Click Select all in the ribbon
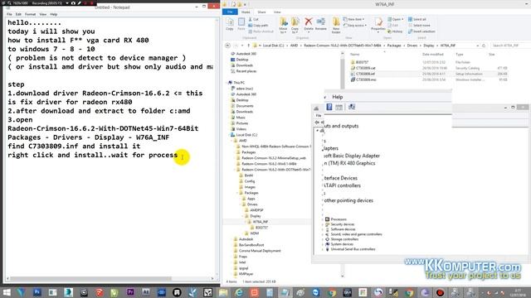This screenshot has height=298, width=531. pos(417,19)
